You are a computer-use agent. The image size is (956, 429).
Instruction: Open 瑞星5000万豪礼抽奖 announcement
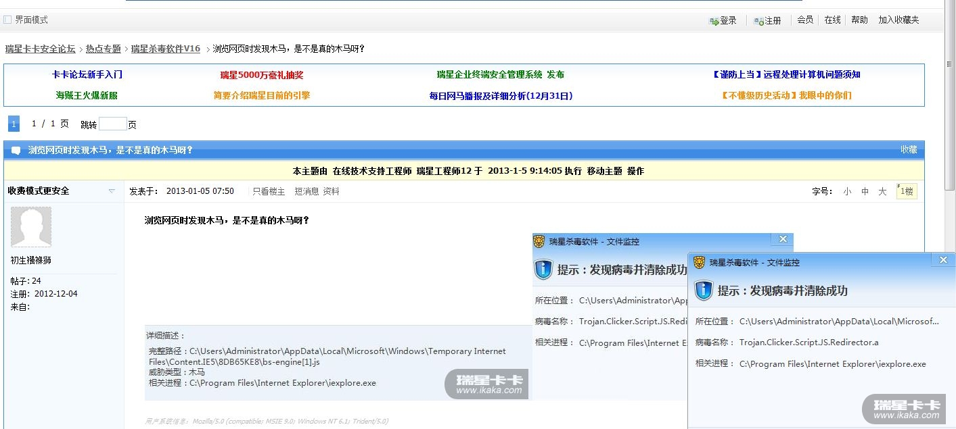click(262, 75)
